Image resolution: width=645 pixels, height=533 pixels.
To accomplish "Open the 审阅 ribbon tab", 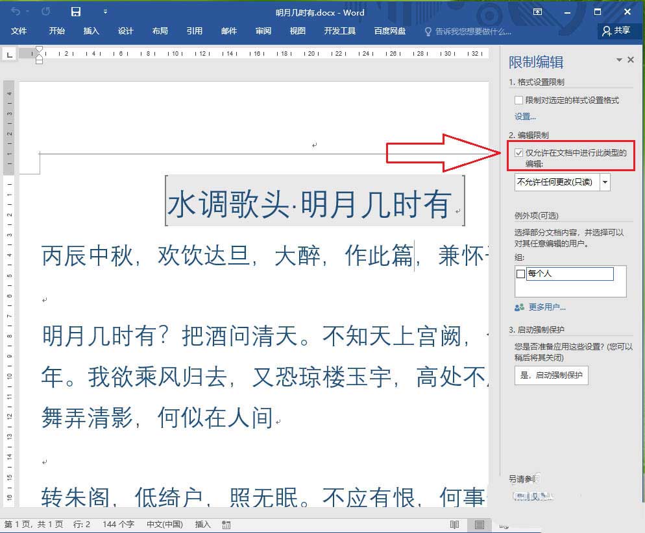I will [x=263, y=31].
